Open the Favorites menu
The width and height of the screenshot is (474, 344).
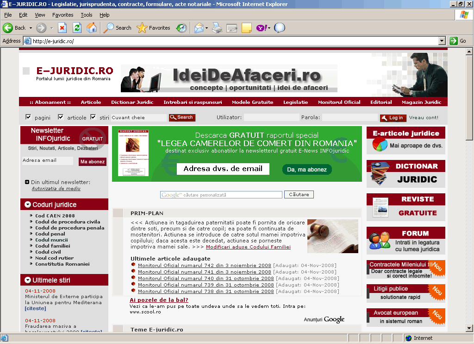(x=62, y=15)
